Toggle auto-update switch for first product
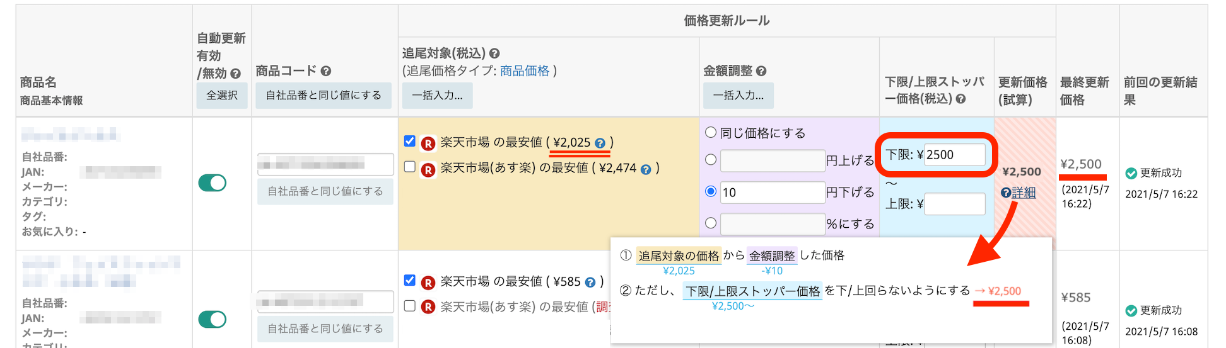Image resolution: width=1226 pixels, height=348 pixels. coord(213,182)
